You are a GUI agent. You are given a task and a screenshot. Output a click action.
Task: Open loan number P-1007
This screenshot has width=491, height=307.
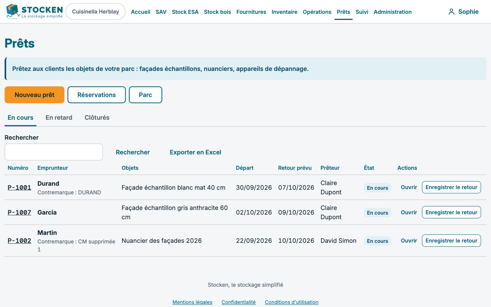(19, 212)
